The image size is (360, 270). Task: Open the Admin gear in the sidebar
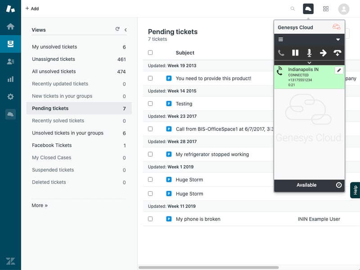(10, 97)
